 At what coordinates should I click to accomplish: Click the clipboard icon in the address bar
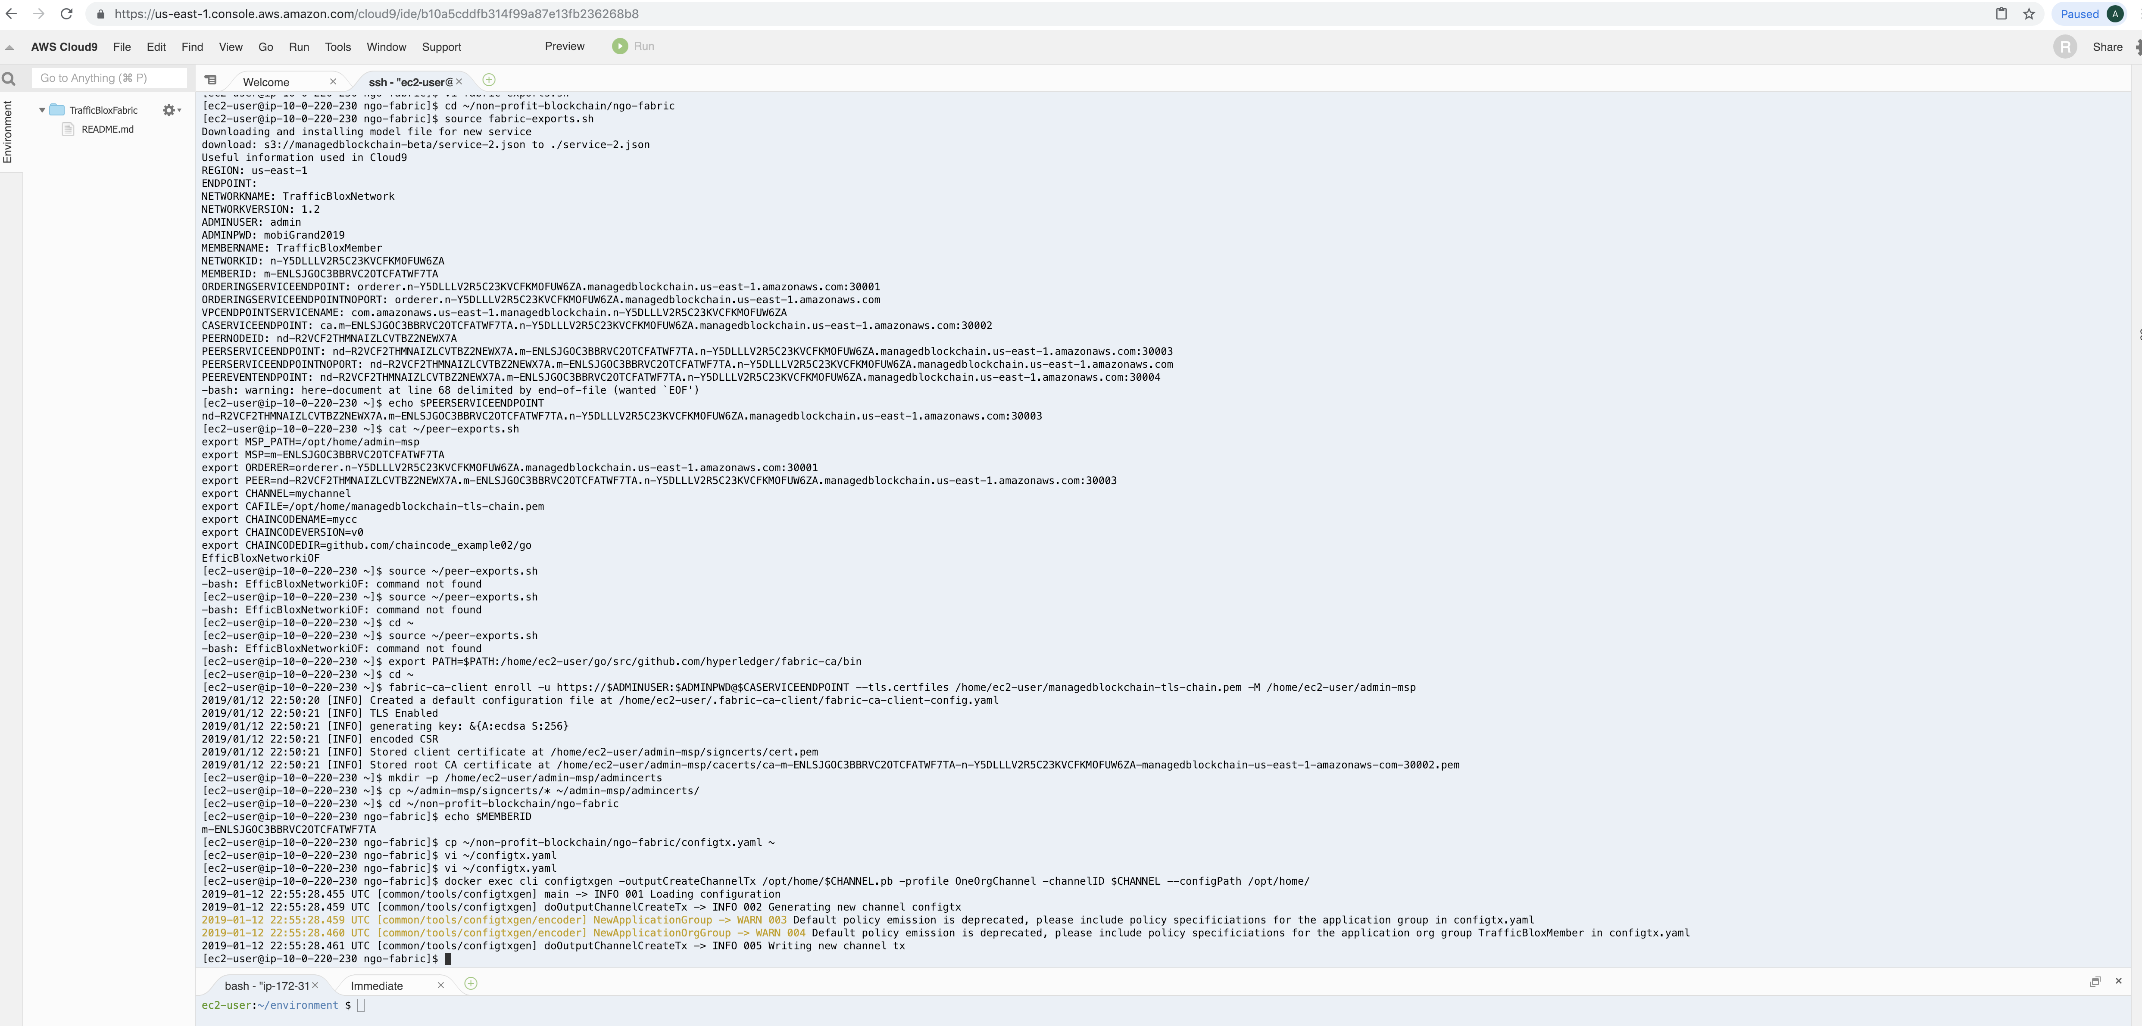click(2001, 14)
